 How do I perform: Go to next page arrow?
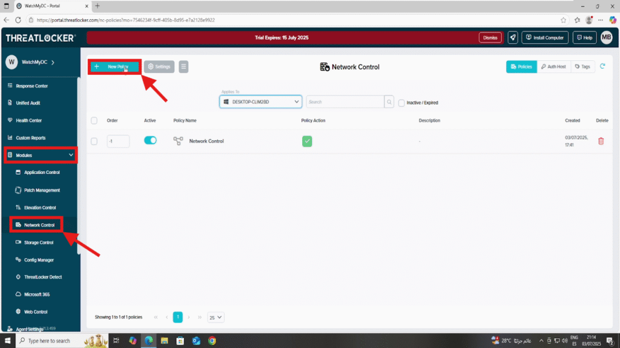pyautogui.click(x=189, y=317)
